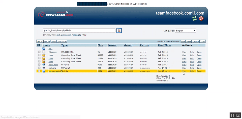Screen dimensions: 242x119
Task: Sort the list by Group column
Action: tap(128, 45)
